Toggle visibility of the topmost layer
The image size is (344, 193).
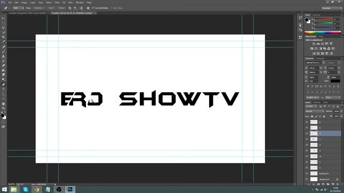click(x=307, y=122)
